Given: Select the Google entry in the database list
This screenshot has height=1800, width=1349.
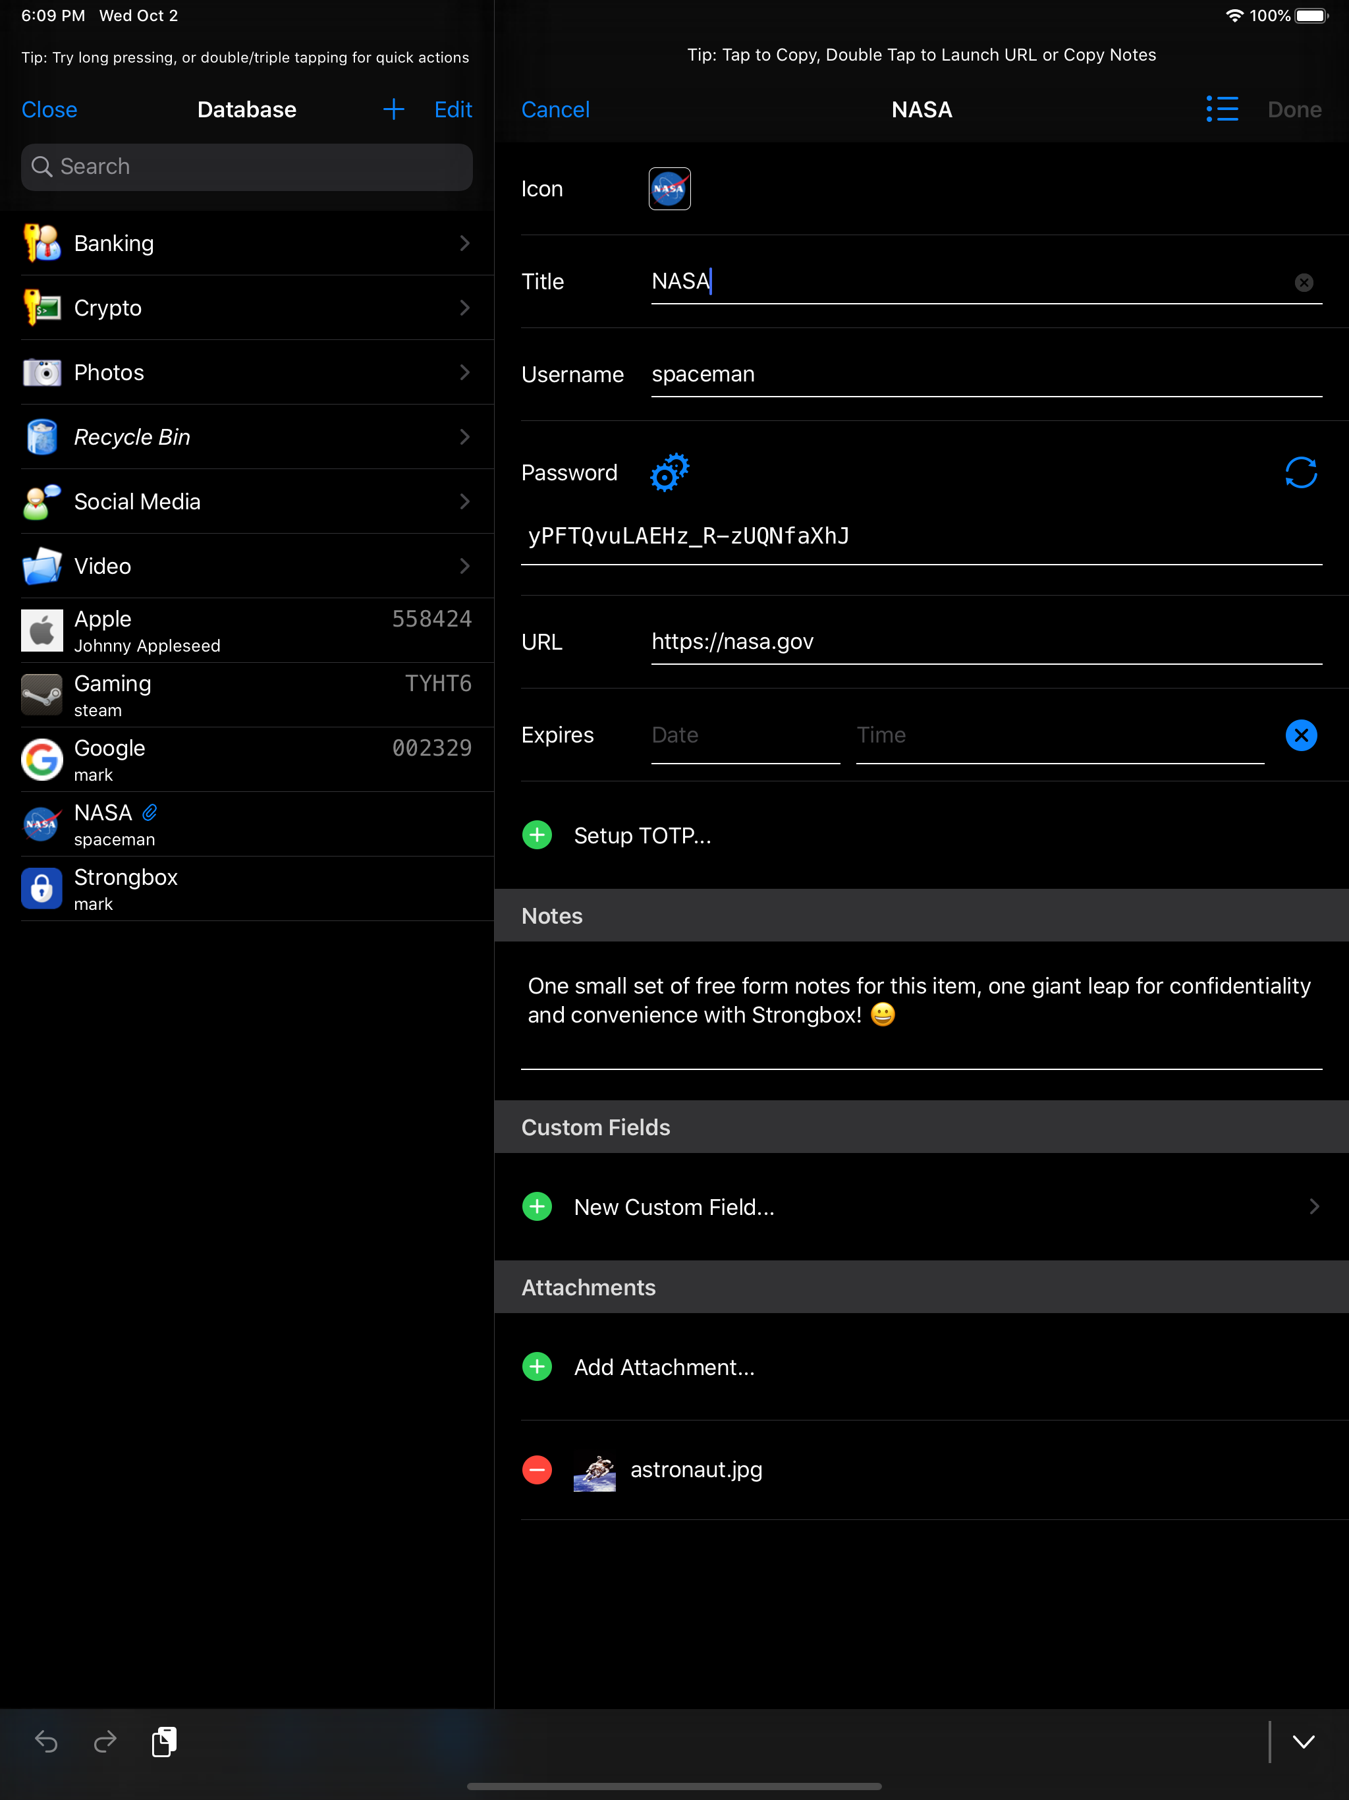Looking at the screenshot, I should pyautogui.click(x=246, y=759).
